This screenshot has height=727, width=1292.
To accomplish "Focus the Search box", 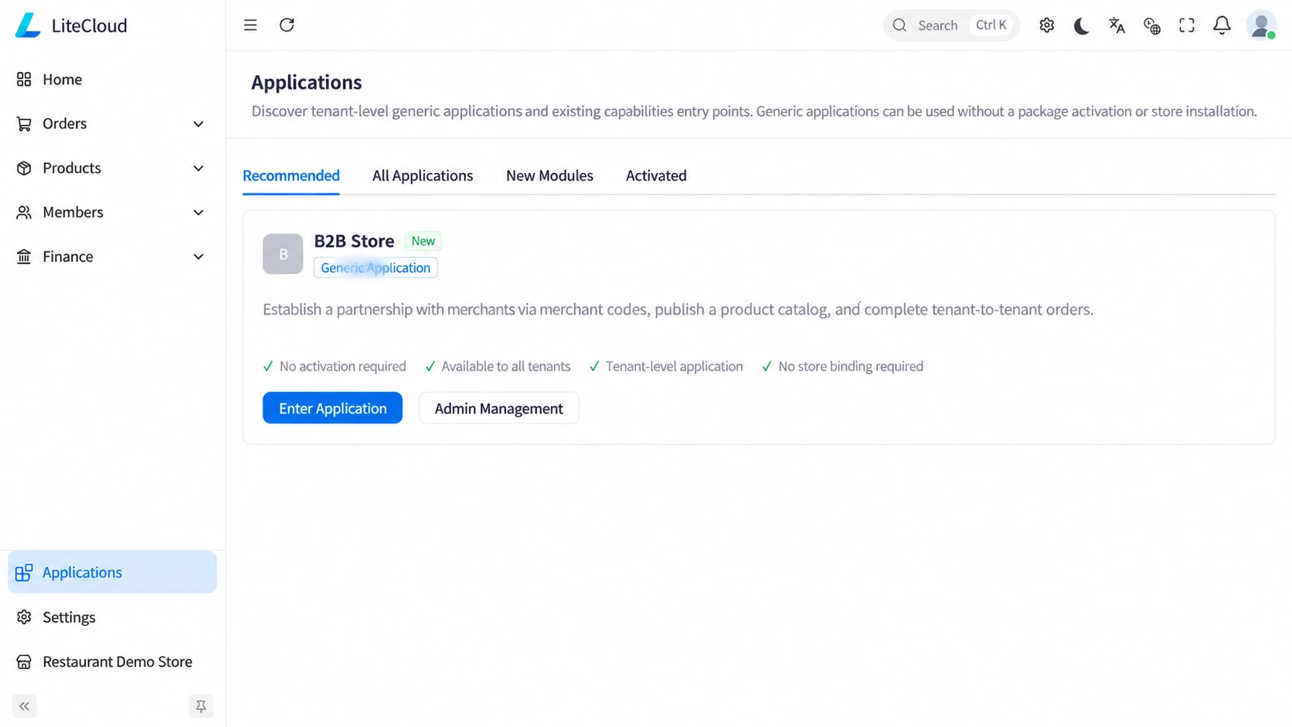I will click(x=951, y=25).
